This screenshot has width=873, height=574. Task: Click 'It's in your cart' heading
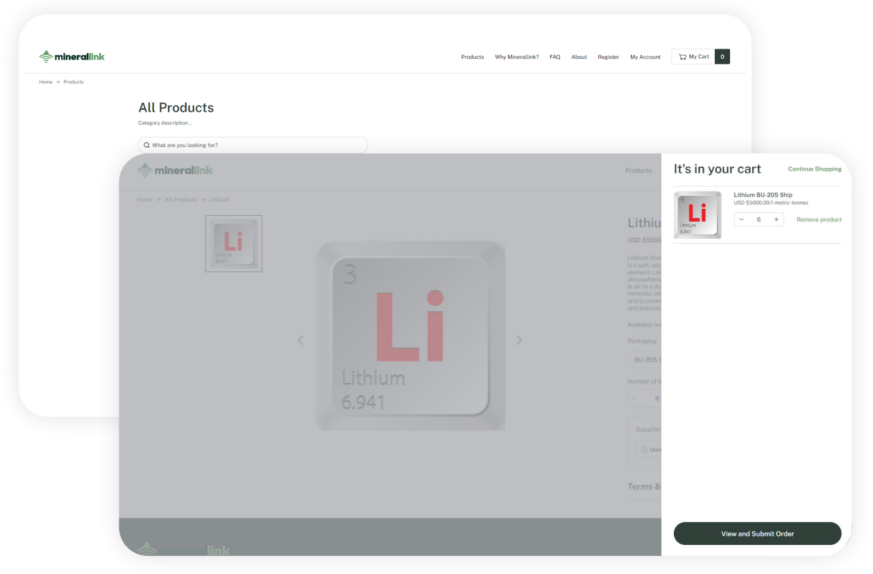tap(717, 169)
